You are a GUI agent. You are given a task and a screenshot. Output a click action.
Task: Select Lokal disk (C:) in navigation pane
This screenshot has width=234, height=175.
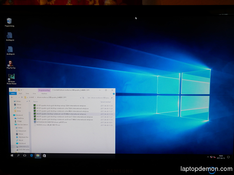click(24, 147)
